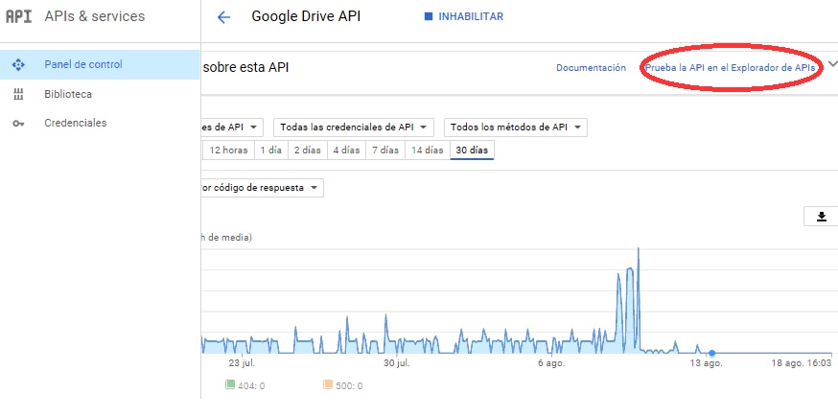Select the 1 día time range

271,151
